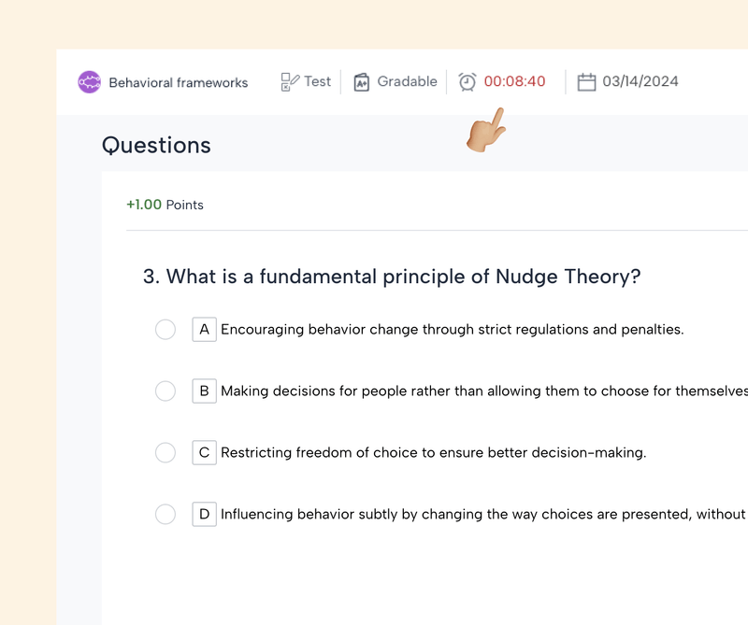Click the Test label in header
Screen dimensions: 748x625
click(318, 82)
